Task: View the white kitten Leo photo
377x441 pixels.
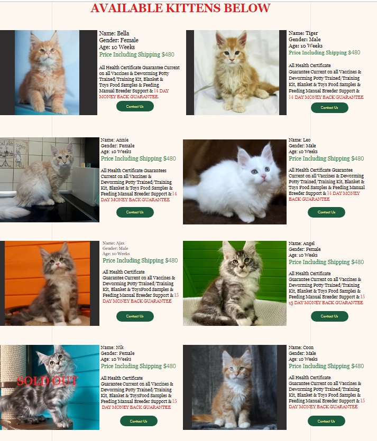Action: (x=235, y=182)
